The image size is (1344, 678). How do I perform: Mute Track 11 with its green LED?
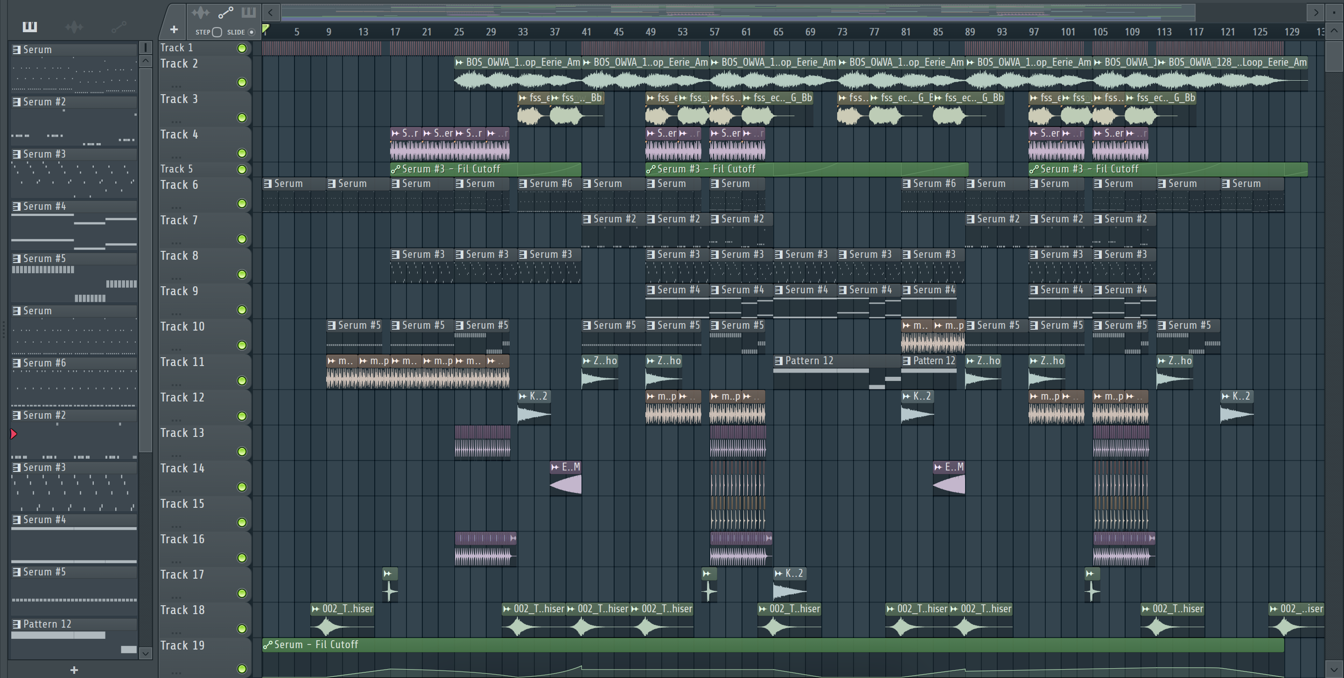click(242, 381)
